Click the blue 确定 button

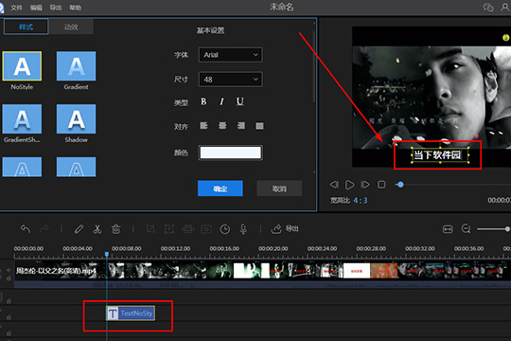coord(220,188)
